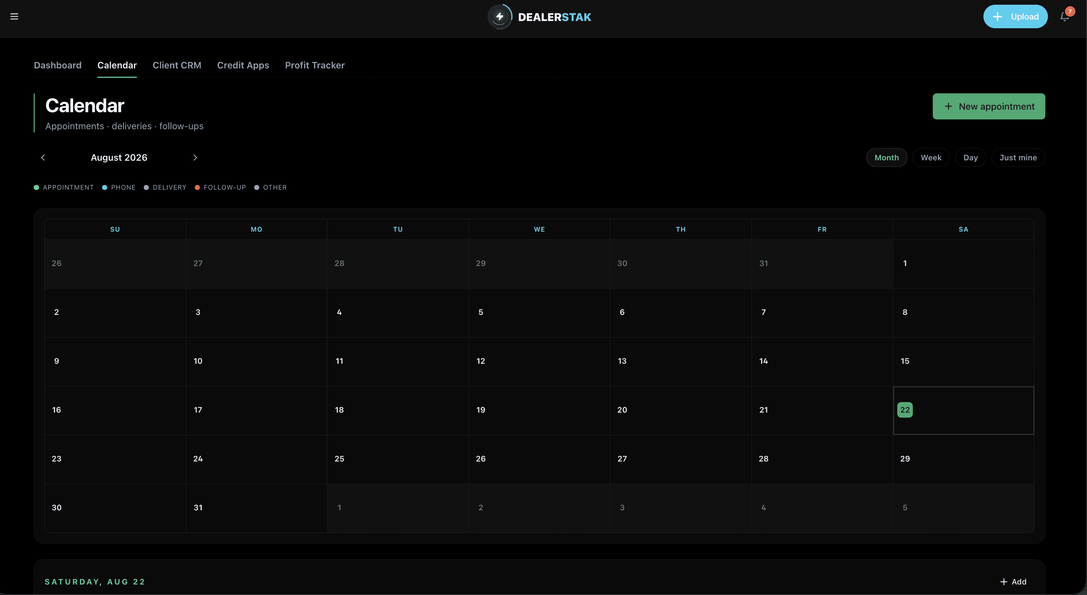This screenshot has height=595, width=1087.
Task: Select day 16 in calendar
Action: (x=115, y=410)
